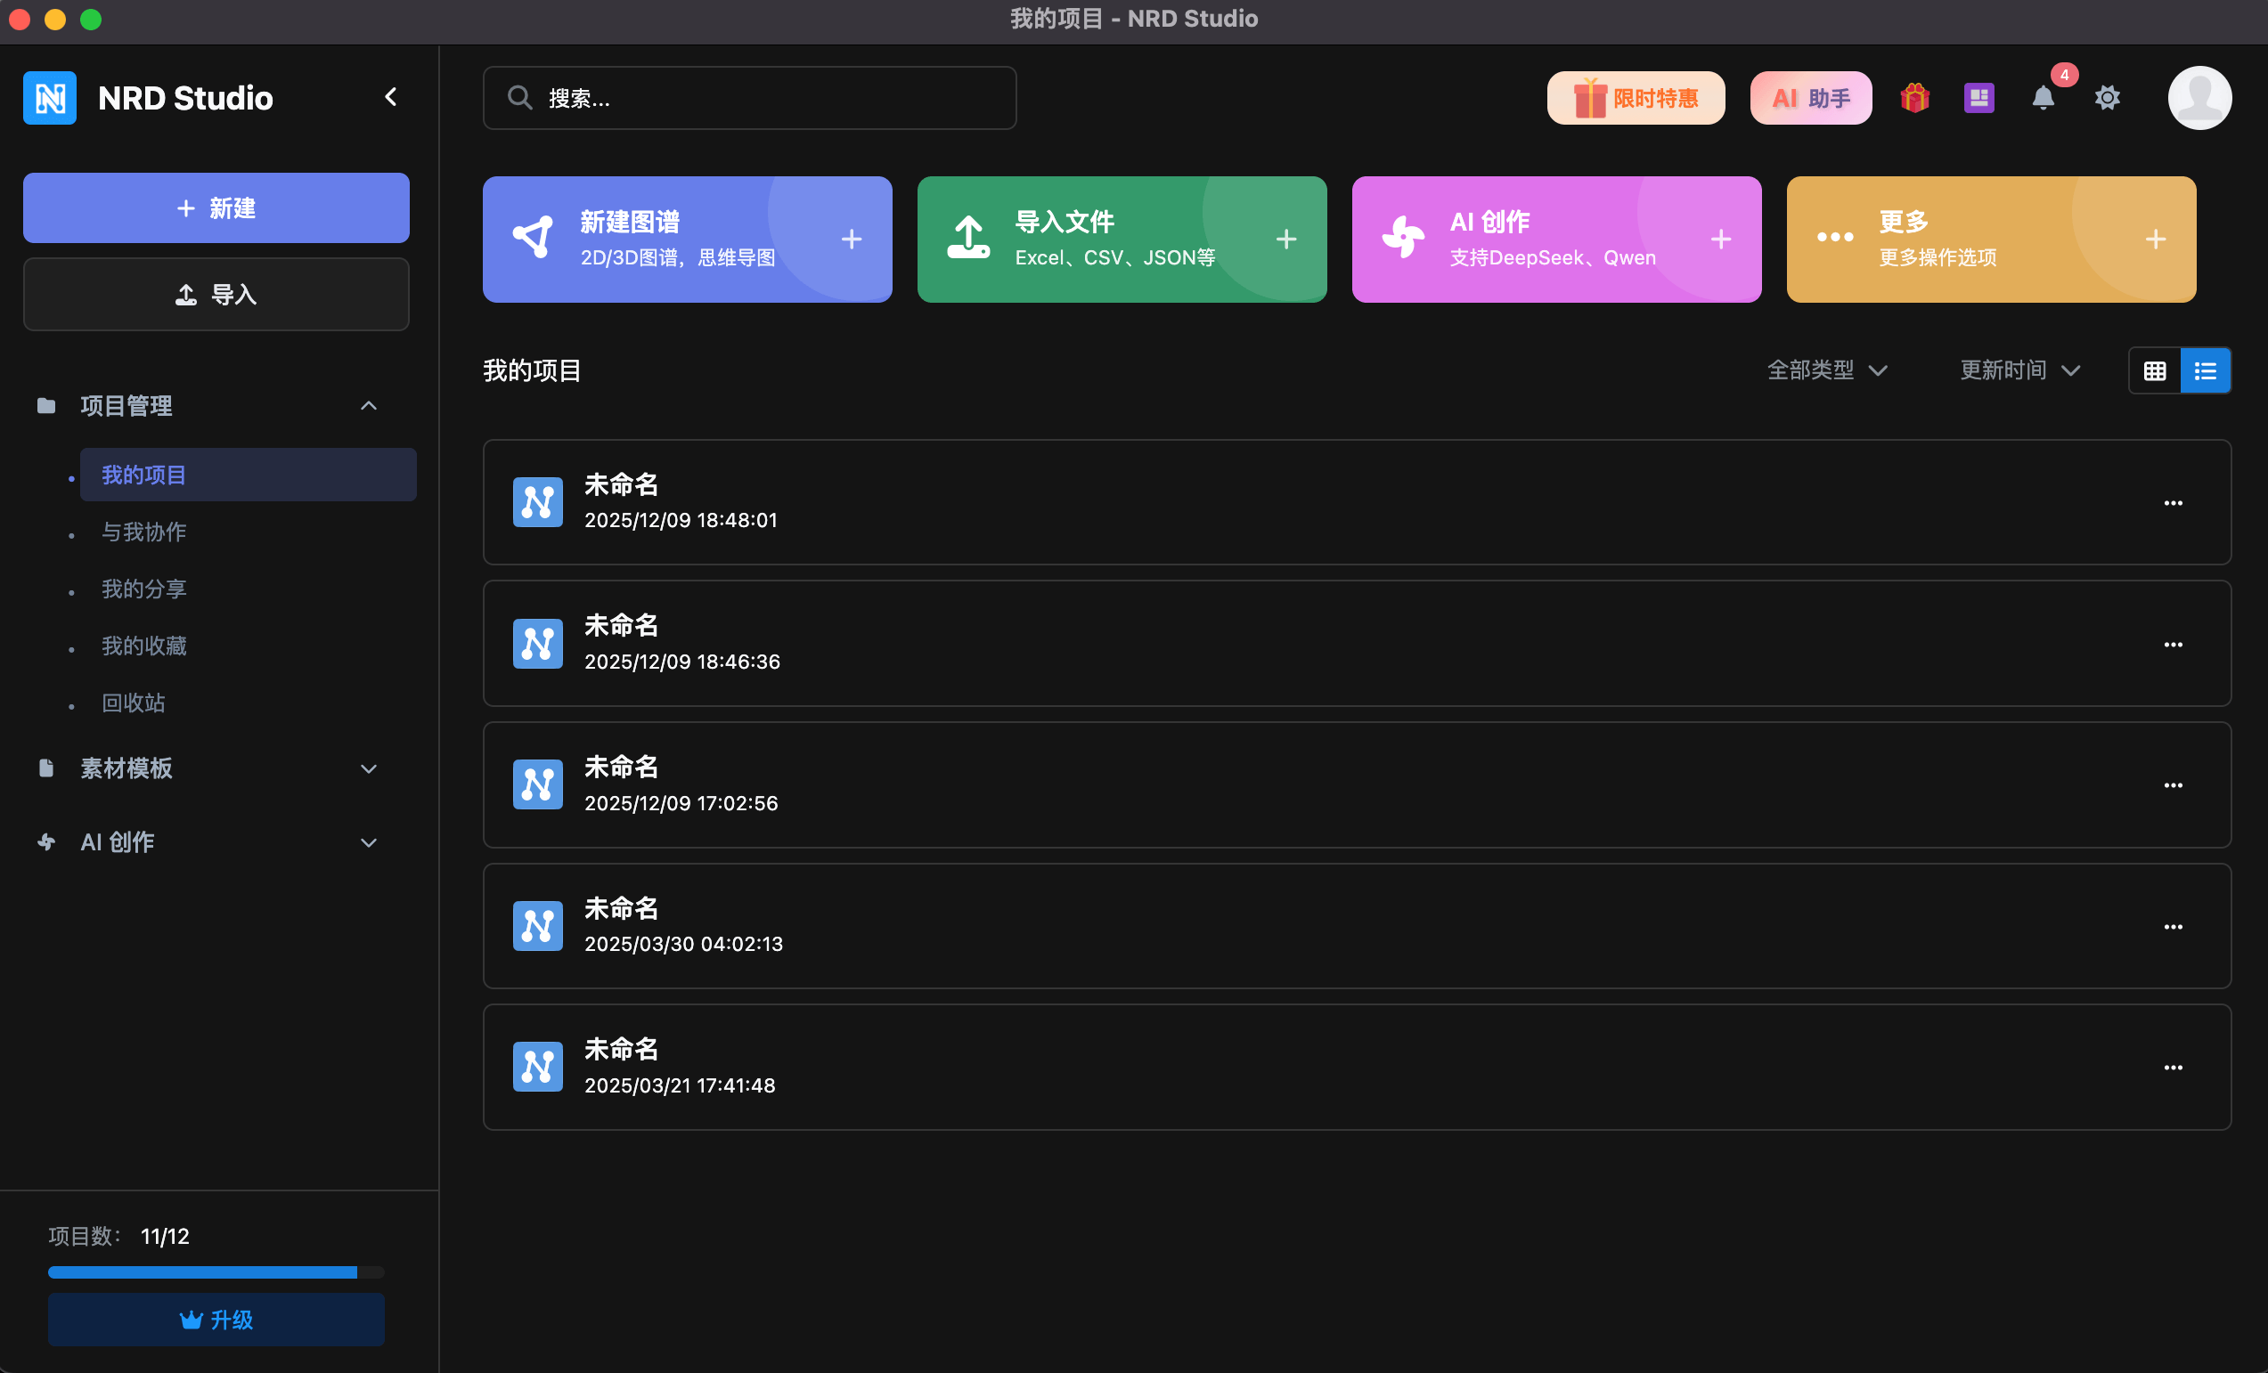The height and width of the screenshot is (1373, 2268).
Task: Open 回收站 from the sidebar
Action: [x=134, y=703]
